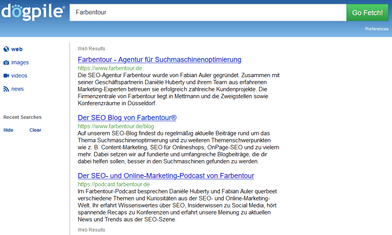Focus the search box containing Farbentour
The height and width of the screenshot is (235, 392).
click(x=208, y=12)
